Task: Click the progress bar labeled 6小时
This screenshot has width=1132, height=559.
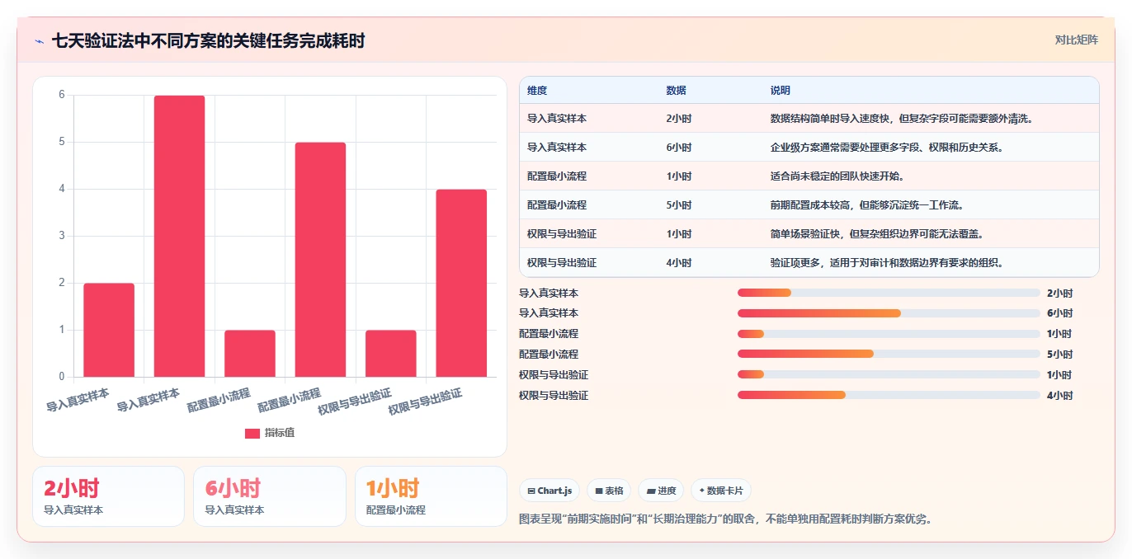Action: click(x=889, y=313)
